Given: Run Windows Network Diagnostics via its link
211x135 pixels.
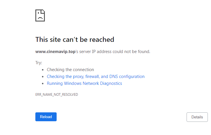Looking at the screenshot, I should click(x=85, y=83).
